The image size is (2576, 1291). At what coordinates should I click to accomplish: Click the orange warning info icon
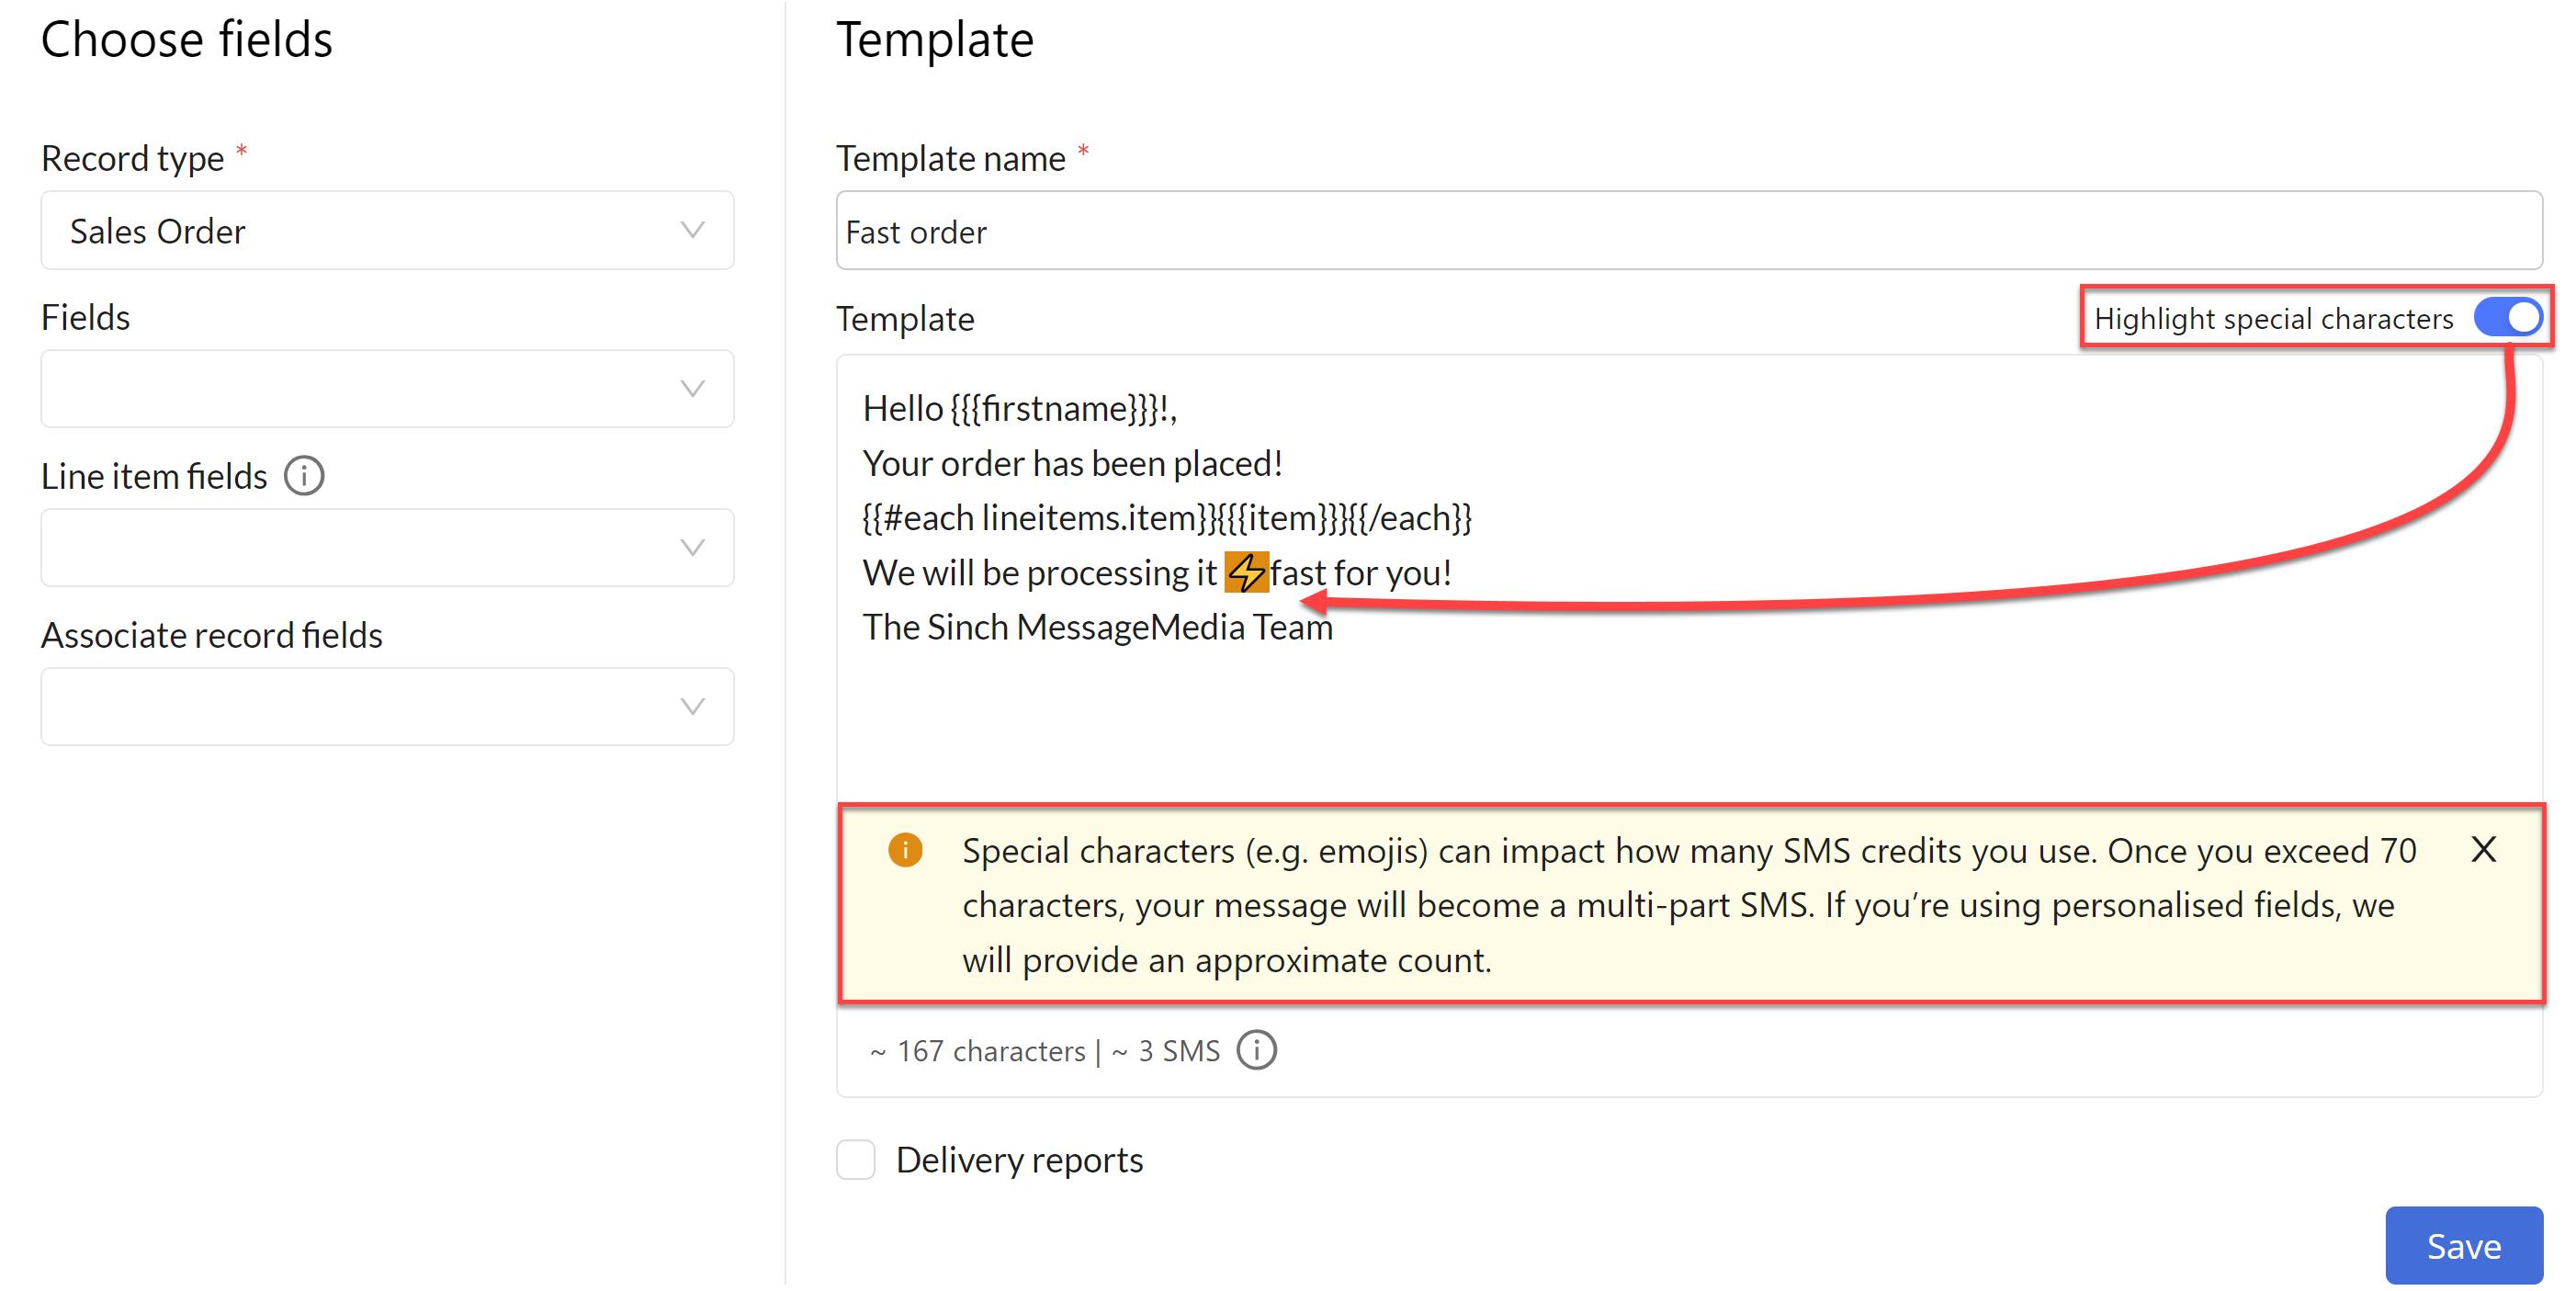[905, 850]
